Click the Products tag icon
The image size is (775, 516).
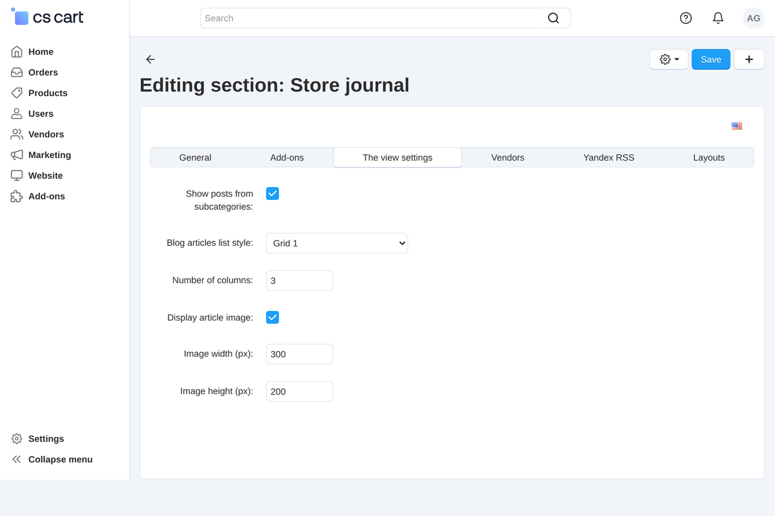point(17,93)
